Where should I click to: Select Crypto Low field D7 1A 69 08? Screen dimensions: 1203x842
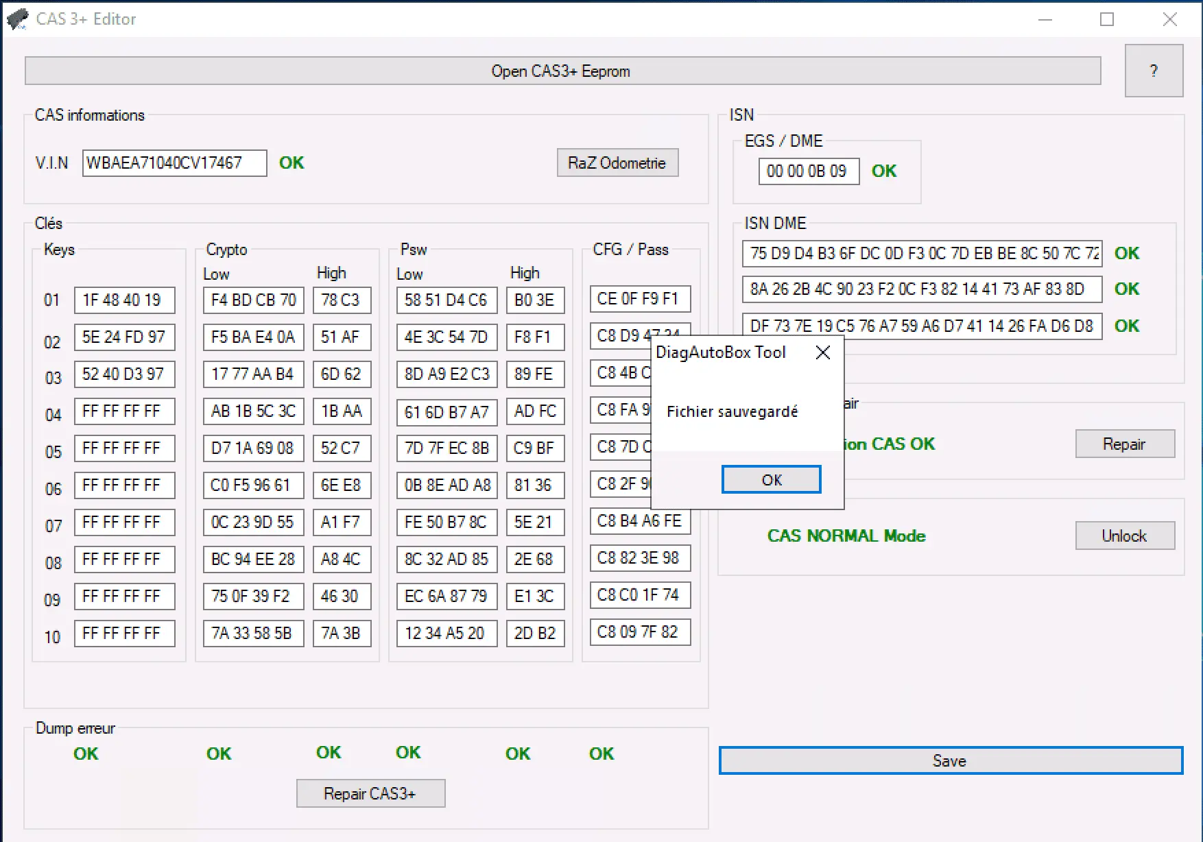[x=253, y=448]
